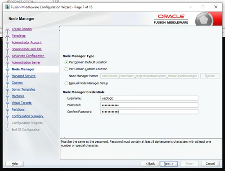225x171 pixels.
Task: Open the Virtual Targets step
Action: point(22,103)
